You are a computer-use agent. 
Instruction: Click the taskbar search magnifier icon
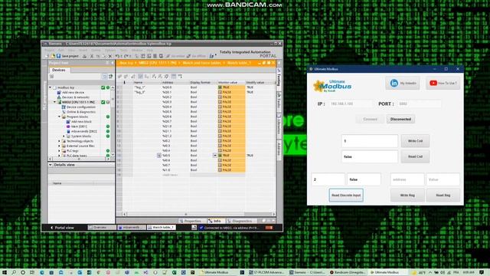point(14,273)
